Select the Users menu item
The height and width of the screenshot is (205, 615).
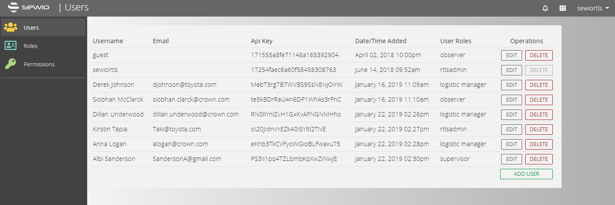[31, 27]
